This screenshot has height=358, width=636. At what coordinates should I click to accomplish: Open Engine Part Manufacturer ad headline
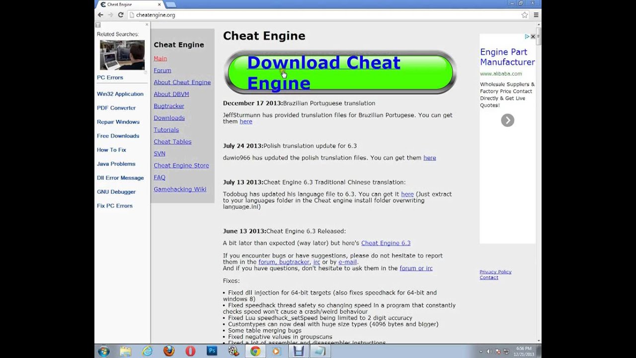507,57
